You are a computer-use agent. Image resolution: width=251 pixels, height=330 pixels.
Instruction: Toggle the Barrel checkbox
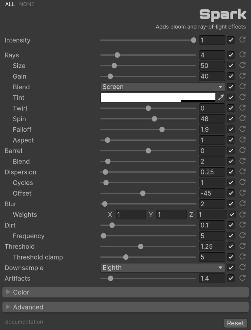click(x=231, y=151)
